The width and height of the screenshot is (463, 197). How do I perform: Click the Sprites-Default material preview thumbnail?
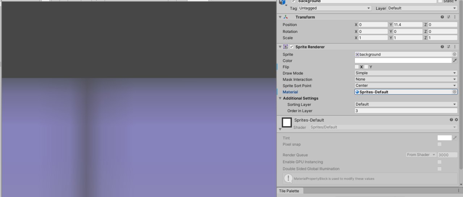pos(287,123)
